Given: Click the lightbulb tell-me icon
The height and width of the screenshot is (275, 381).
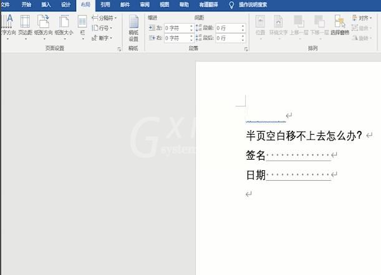Looking at the screenshot, I should click(231, 5).
